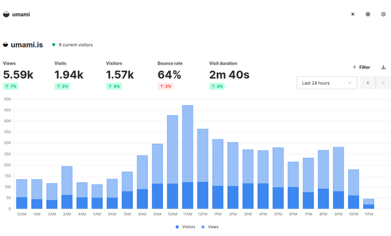Toggle the Visitors legend entry
This screenshot has width=391, height=236.
click(185, 227)
